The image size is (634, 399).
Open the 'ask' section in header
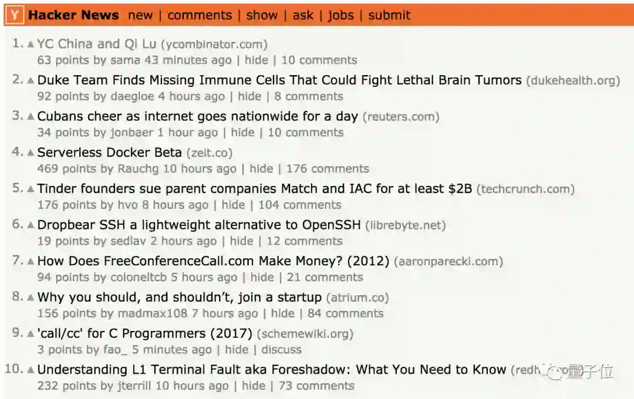303,15
